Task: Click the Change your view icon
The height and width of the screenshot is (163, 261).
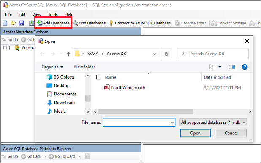Action: [x=212, y=67]
